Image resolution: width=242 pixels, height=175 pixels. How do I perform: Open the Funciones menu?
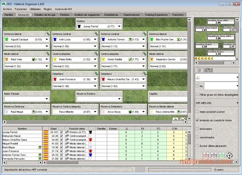pos(21,9)
